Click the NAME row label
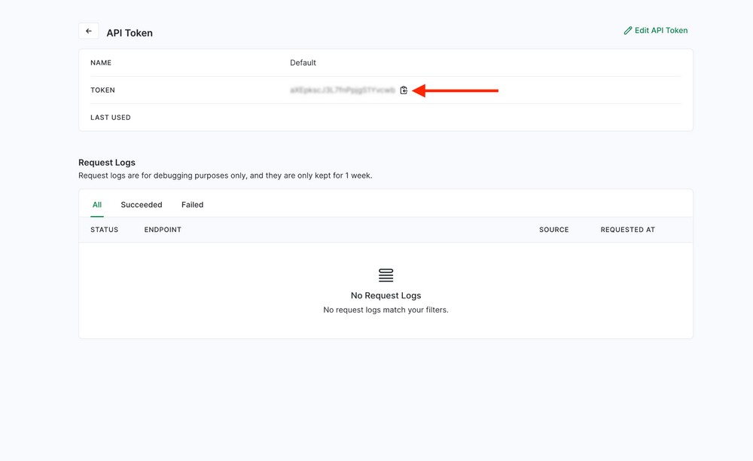Image resolution: width=753 pixels, height=461 pixels. click(x=102, y=63)
